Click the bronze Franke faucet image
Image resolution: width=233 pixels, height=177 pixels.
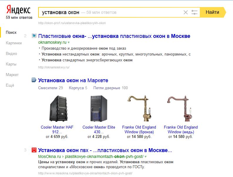pyautogui.click(x=140, y=109)
